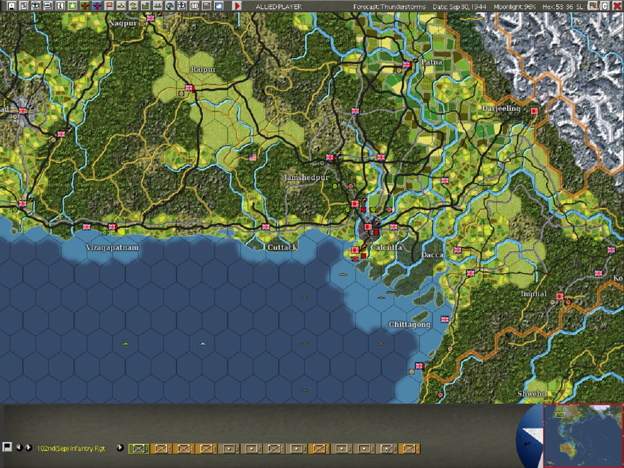Select the red plane on blue background icon

(97, 6)
